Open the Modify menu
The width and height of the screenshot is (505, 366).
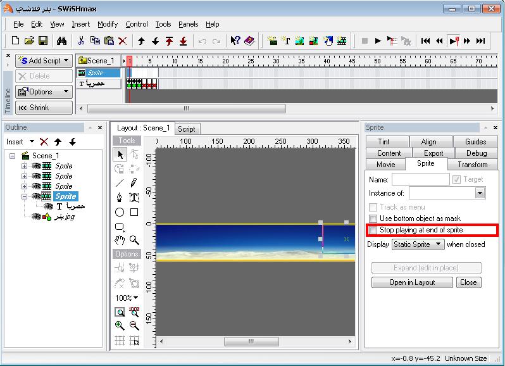(108, 24)
